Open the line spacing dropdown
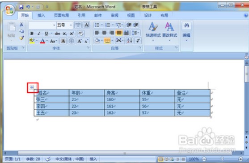This screenshot has width=249, height=163. (135, 33)
